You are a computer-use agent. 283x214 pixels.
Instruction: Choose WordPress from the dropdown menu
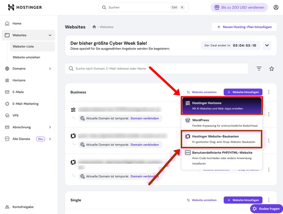click(222, 123)
